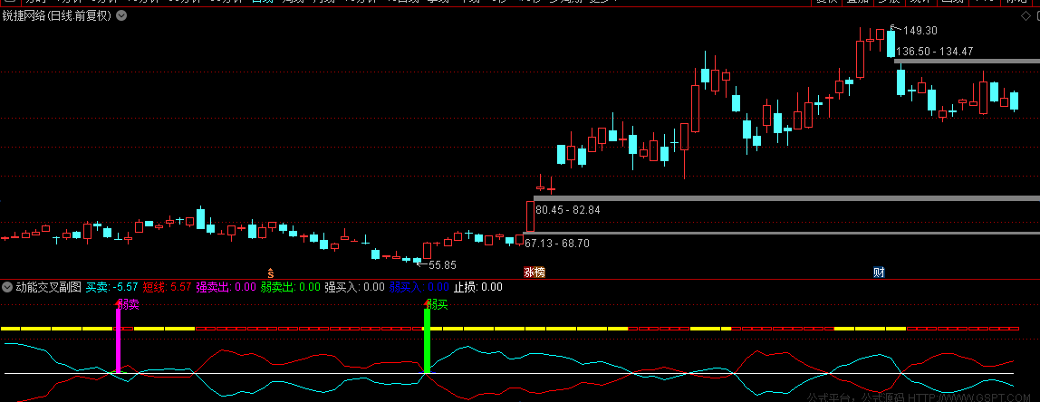Click the 弱买 signal label
Image resolution: width=1040 pixels, height=402 pixels.
tap(437, 304)
